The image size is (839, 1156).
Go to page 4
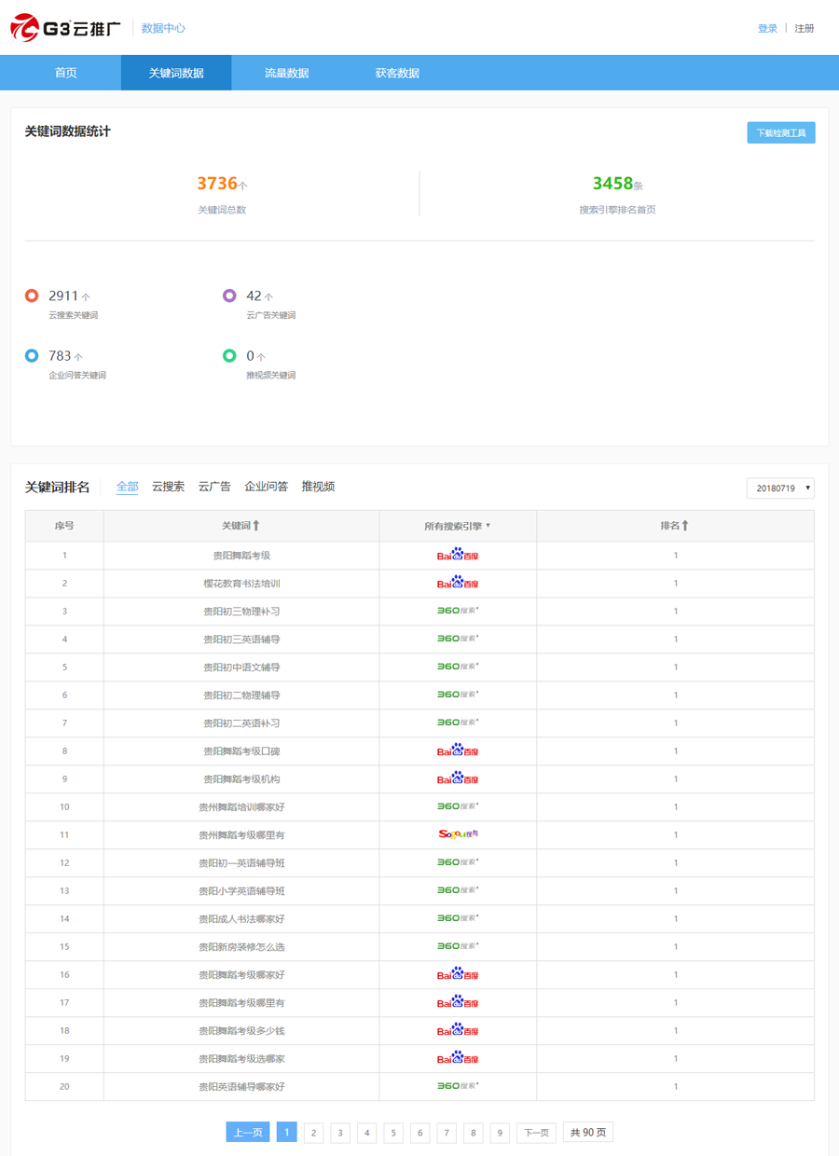367,1133
